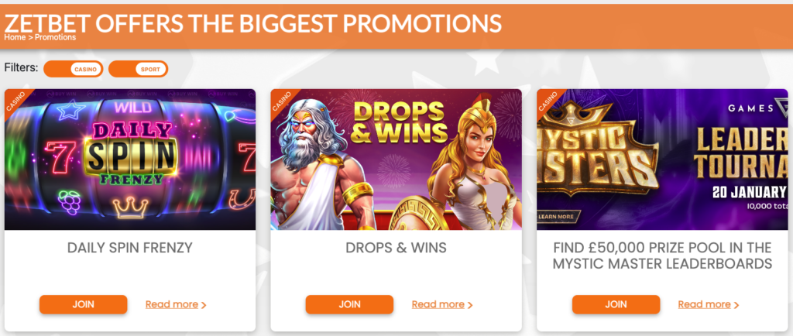Read more about Drops & Wins
This screenshot has height=336, width=793.
click(442, 305)
